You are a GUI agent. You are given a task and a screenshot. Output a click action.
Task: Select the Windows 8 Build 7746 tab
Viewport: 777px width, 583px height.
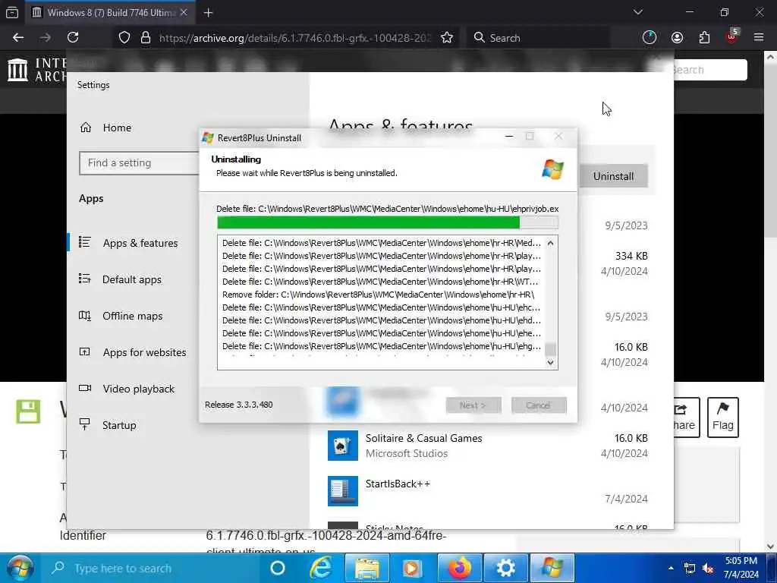click(x=111, y=13)
